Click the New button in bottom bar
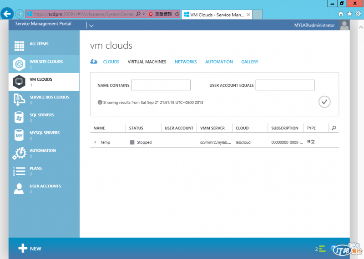Screen dimensions: 364x259 click(30, 249)
